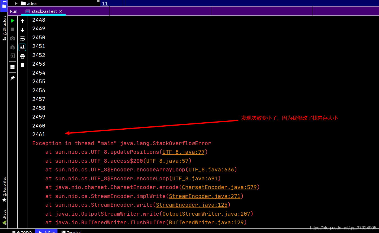Open the OutputStreamWriter.java:207 link
The height and width of the screenshot is (233, 379).
(206, 214)
